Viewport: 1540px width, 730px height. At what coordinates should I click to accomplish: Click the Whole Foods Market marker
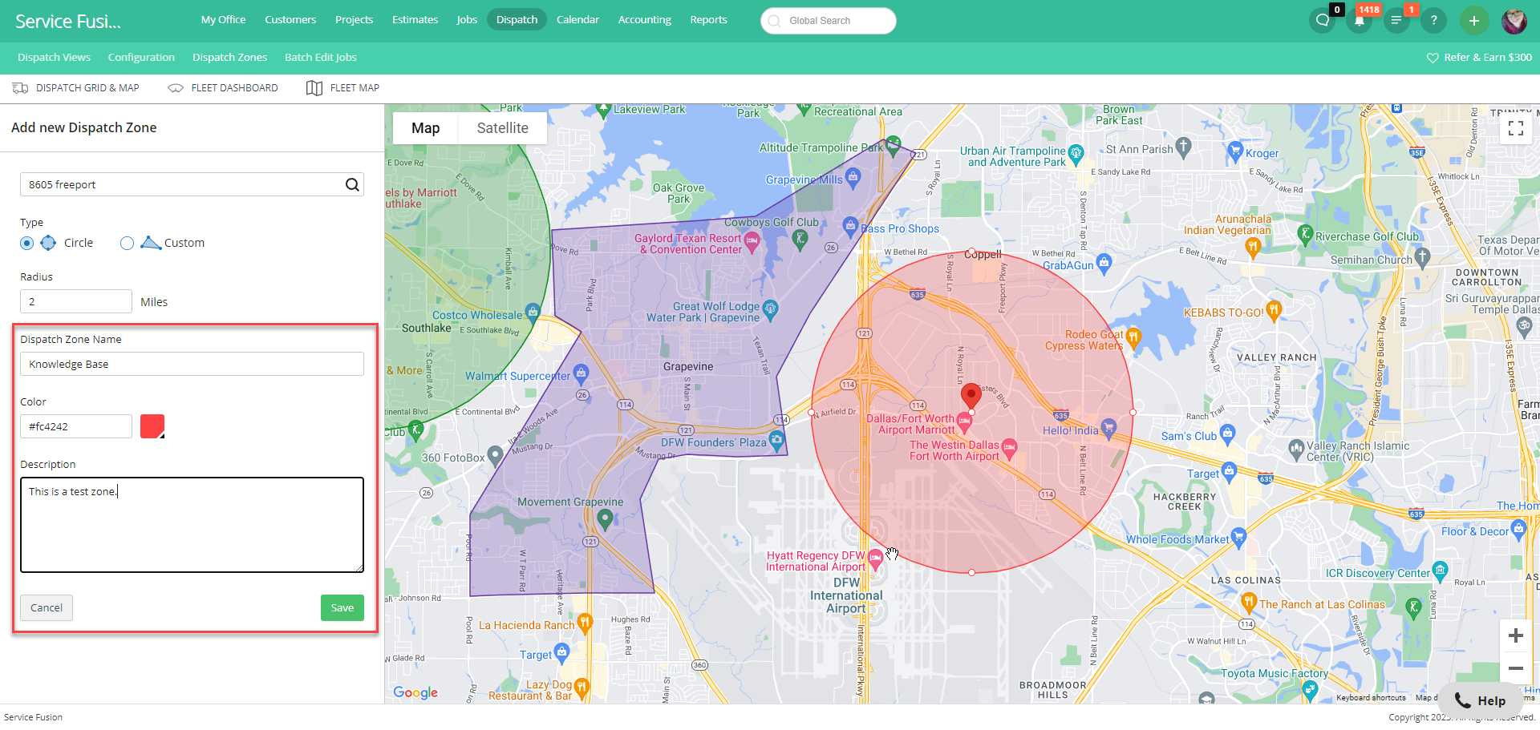1238,536
